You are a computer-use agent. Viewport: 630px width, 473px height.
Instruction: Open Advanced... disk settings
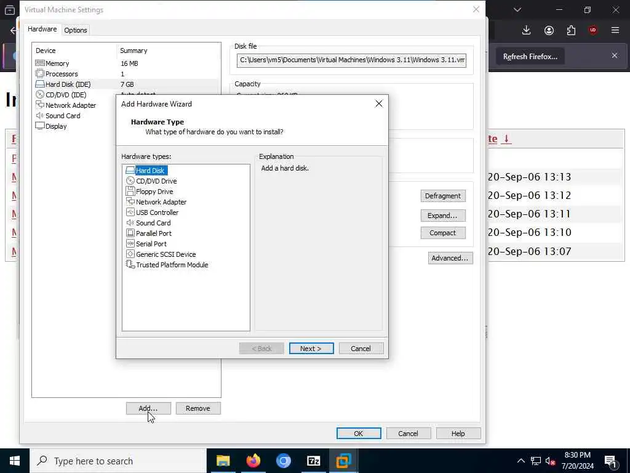[x=450, y=258]
